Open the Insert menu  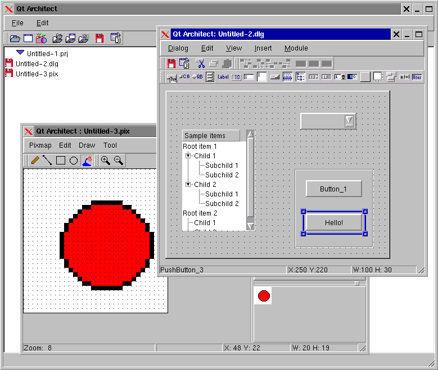[x=263, y=48]
